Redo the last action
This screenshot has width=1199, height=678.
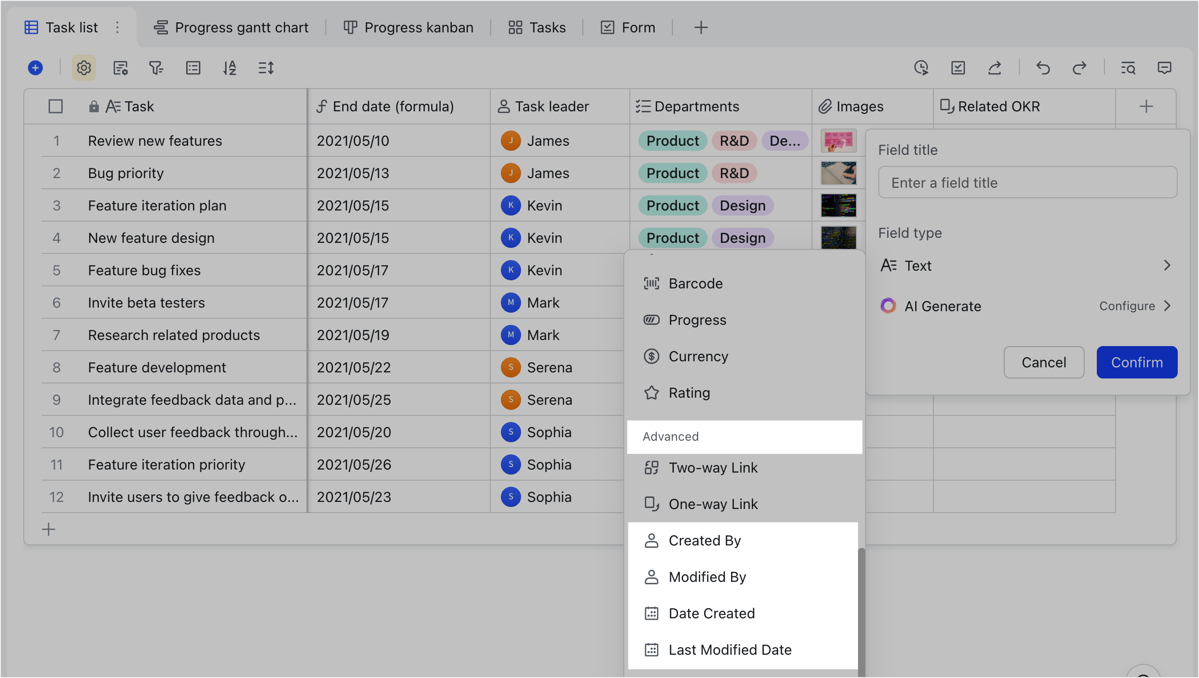tap(1080, 68)
